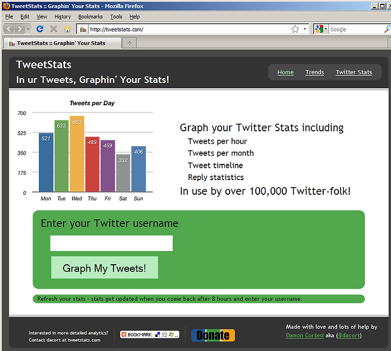The width and height of the screenshot is (391, 351).
Task: Click the Donate button
Action: point(213,335)
